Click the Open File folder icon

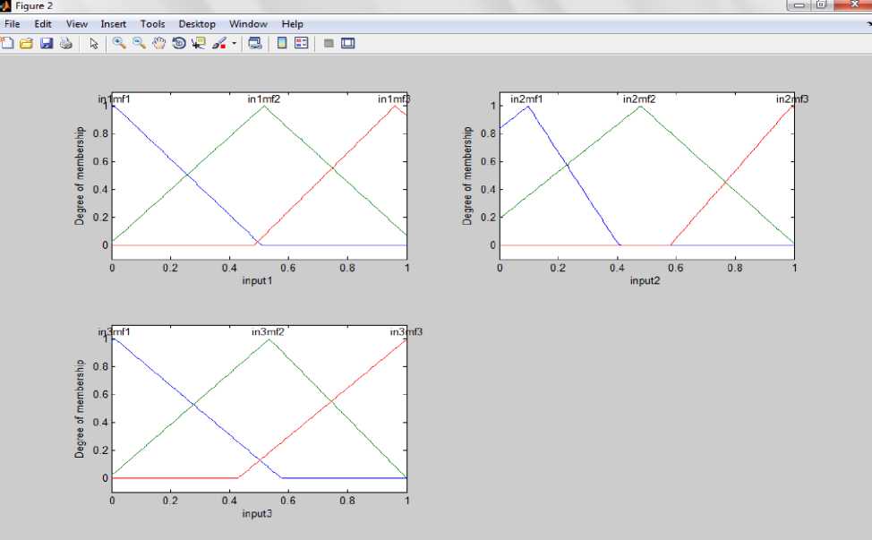[x=26, y=43]
